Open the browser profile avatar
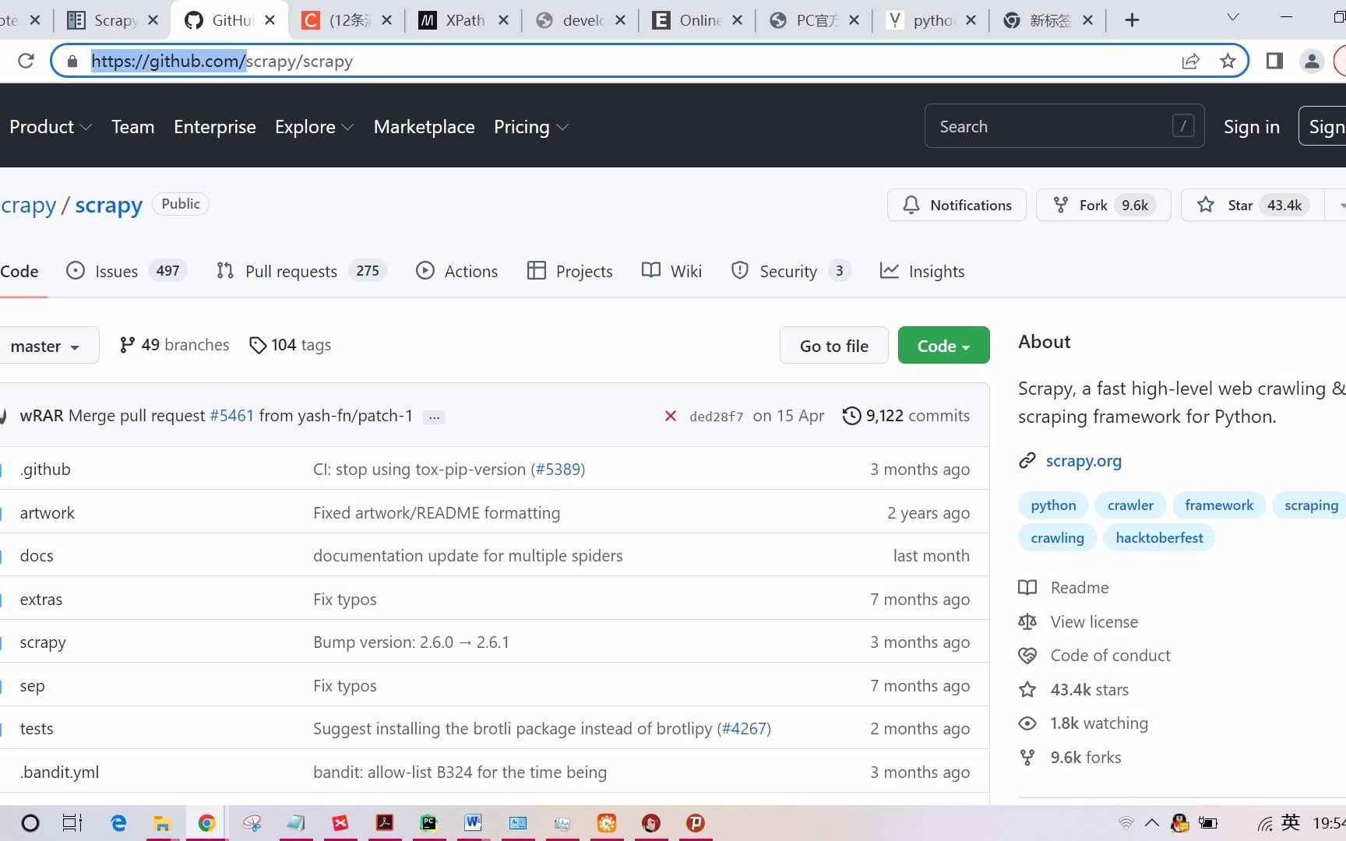Image resolution: width=1346 pixels, height=841 pixels. 1312,61
